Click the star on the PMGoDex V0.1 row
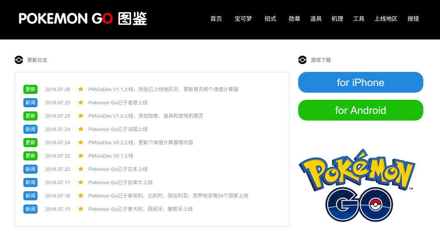The width and height of the screenshot is (440, 244). pyautogui.click(x=81, y=155)
